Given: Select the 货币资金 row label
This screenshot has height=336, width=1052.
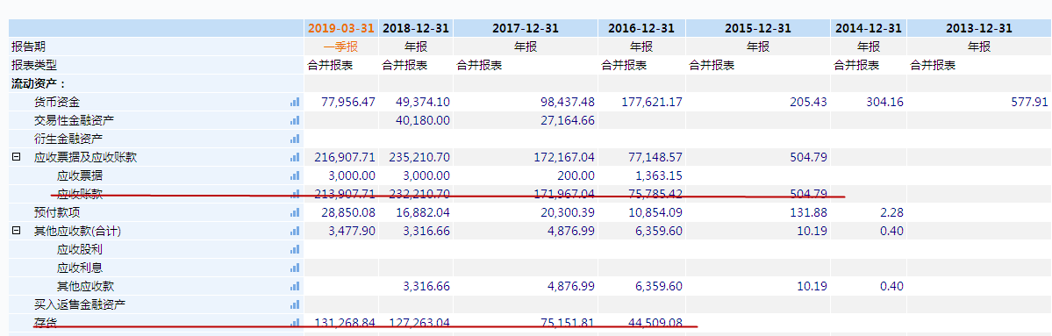Looking at the screenshot, I should click(56, 102).
